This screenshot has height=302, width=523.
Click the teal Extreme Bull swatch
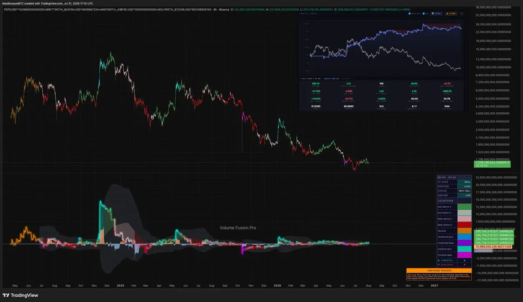(465, 249)
